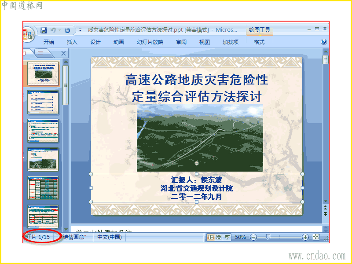The height and width of the screenshot is (264, 352).
Task: Jump to next slide double-arrow button
Action: (325, 213)
